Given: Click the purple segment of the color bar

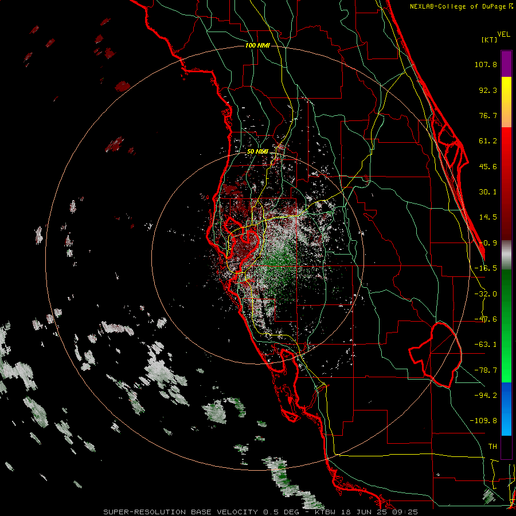Looking at the screenshot, I should click(506, 64).
